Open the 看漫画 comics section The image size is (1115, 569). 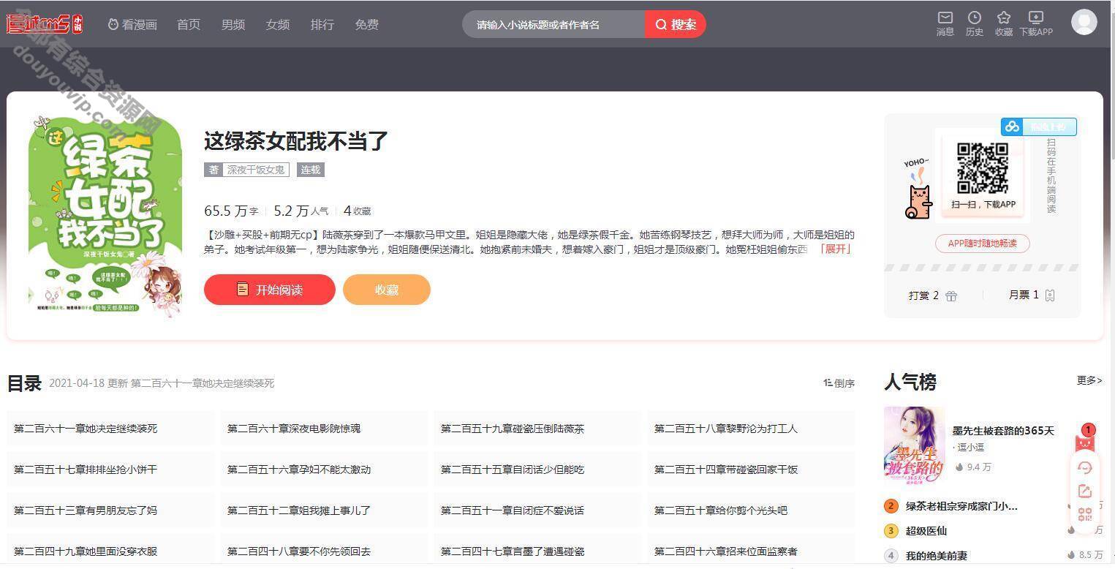[132, 24]
